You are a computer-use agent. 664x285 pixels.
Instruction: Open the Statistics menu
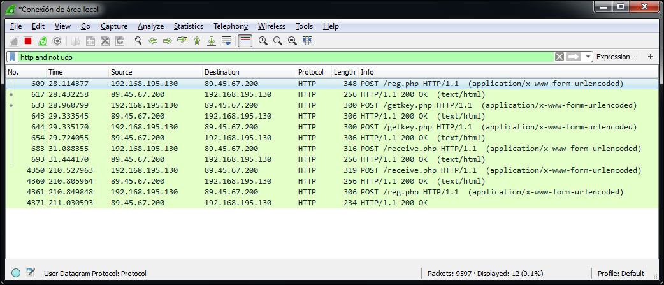(x=188, y=26)
